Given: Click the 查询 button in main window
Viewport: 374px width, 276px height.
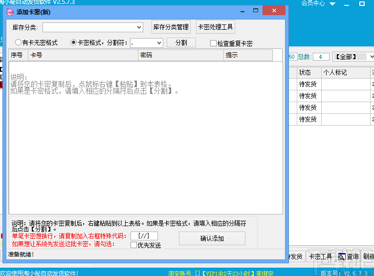Looking at the screenshot, I should [348, 256].
